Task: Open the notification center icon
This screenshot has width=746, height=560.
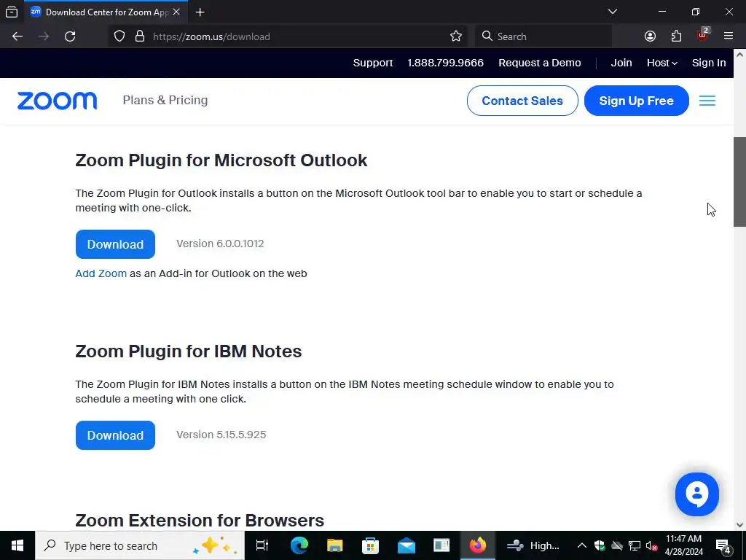Action: click(x=723, y=547)
